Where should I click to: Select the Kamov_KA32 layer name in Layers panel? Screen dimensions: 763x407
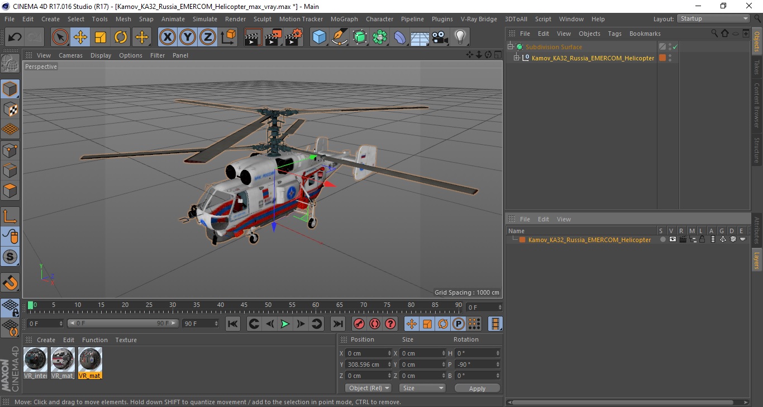(x=589, y=240)
